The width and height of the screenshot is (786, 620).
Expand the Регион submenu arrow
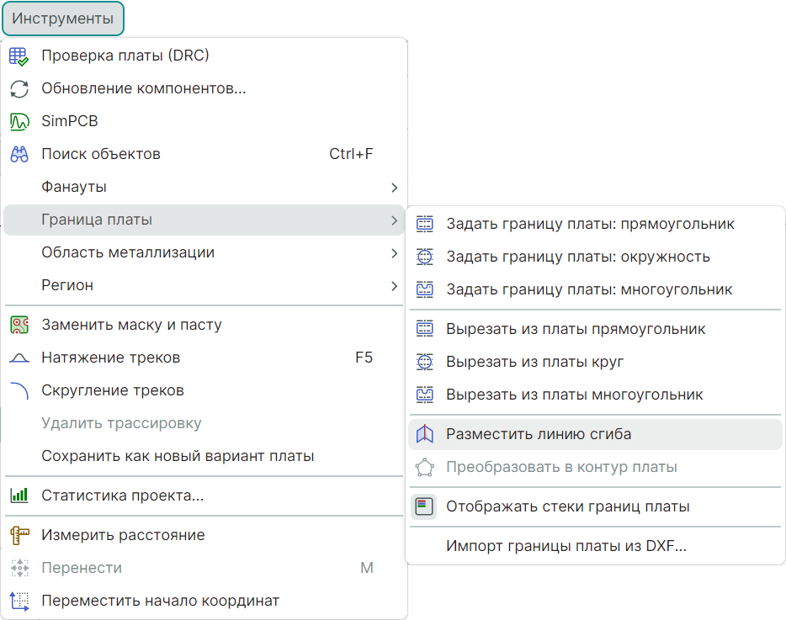click(394, 285)
